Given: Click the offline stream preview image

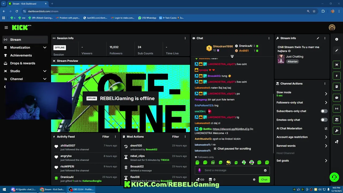Looking at the screenshot, I should coord(120,98).
